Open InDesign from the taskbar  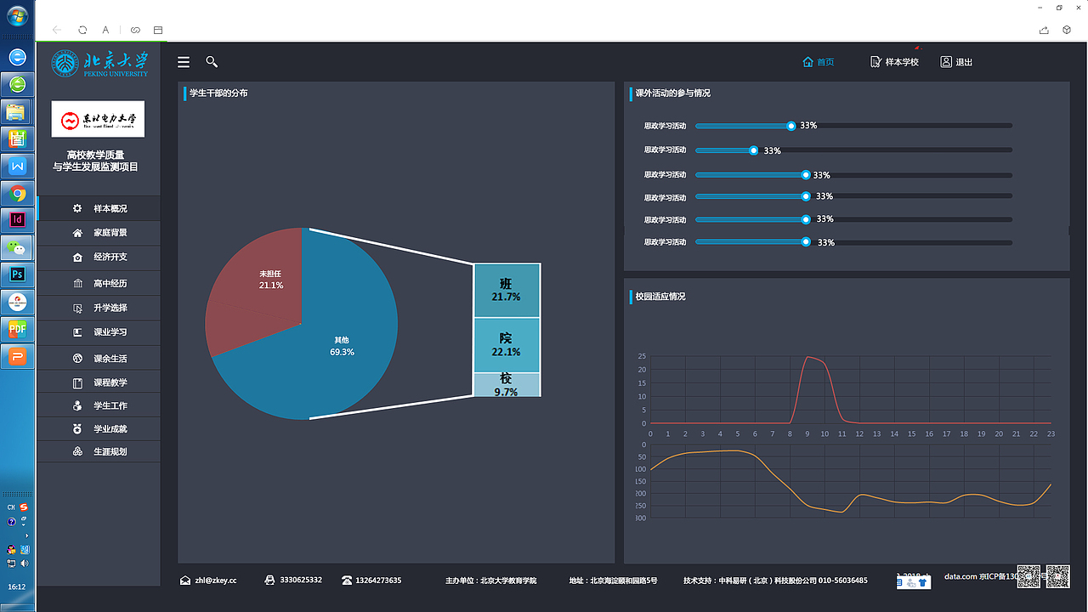(17, 220)
